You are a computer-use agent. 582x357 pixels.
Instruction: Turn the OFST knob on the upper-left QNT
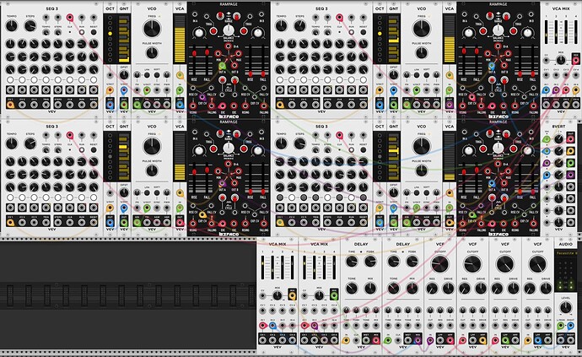coord(124,75)
